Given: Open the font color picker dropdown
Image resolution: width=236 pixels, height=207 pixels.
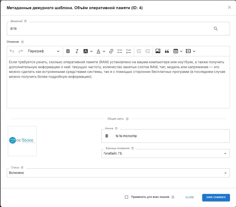Looking at the screenshot, I should [104, 51].
